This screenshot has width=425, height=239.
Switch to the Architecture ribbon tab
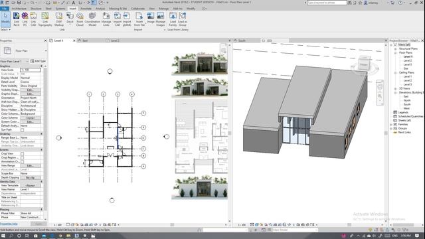click(x=19, y=9)
